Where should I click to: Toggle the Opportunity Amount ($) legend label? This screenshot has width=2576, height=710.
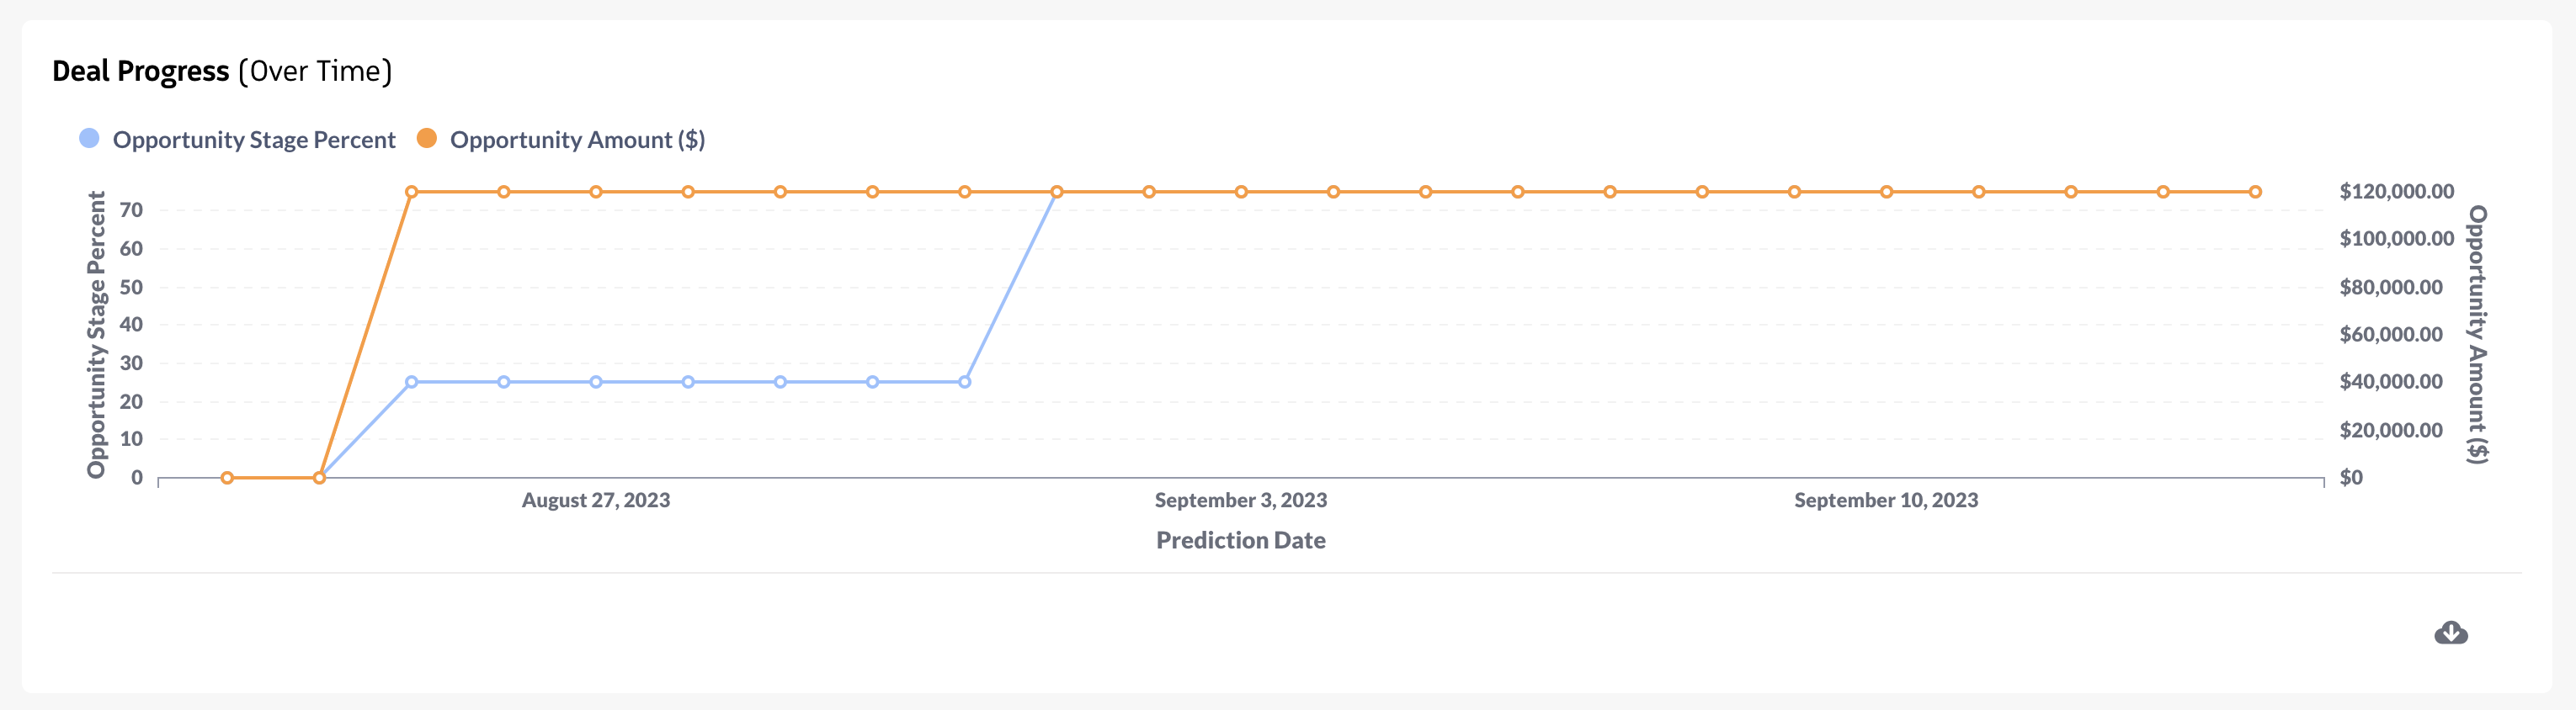(577, 140)
